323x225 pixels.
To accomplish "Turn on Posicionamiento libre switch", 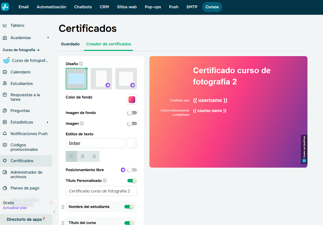I will [132, 170].
